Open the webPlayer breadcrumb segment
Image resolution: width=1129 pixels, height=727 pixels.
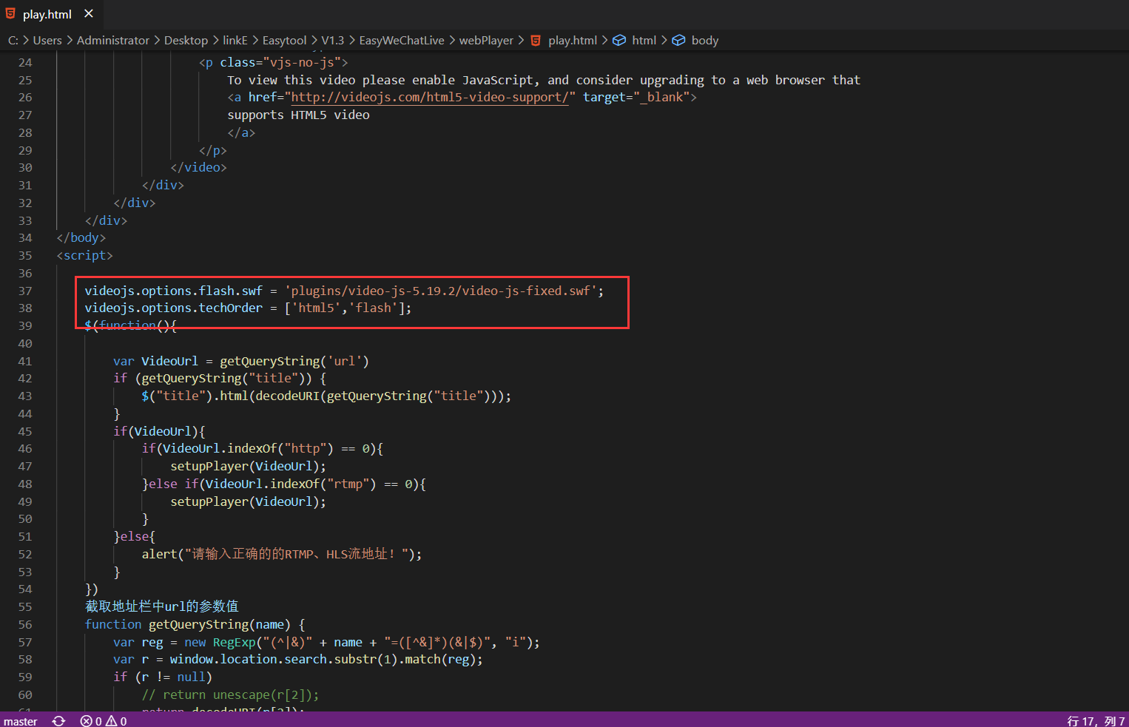tap(486, 40)
